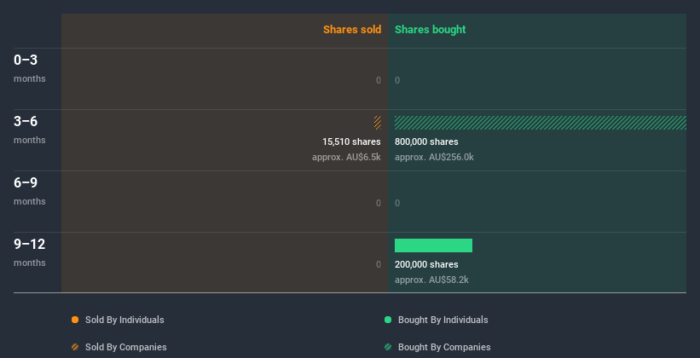Click the 200,000 shares label
The image size is (700, 358).
(426, 265)
